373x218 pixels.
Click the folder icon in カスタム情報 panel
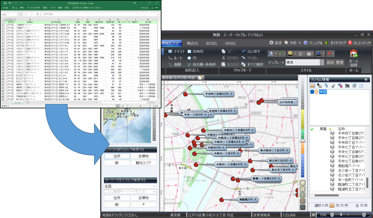point(312,86)
